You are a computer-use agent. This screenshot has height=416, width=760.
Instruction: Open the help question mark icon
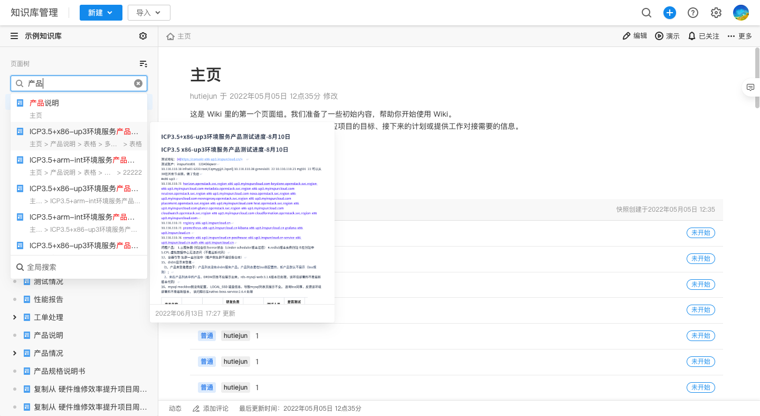(x=693, y=13)
